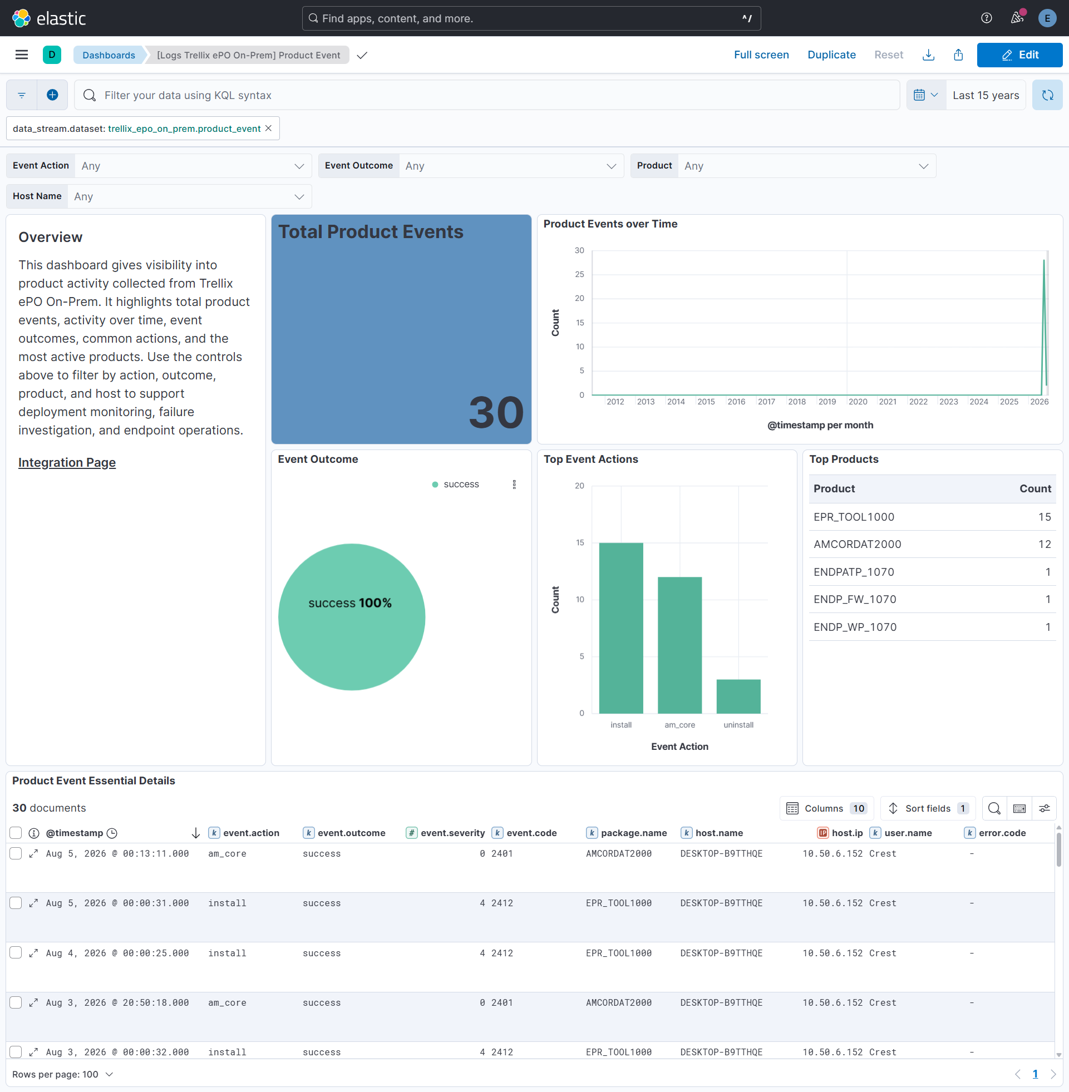Click the saved checkmark beside dashboard title
1069x1092 pixels.
pyautogui.click(x=362, y=55)
